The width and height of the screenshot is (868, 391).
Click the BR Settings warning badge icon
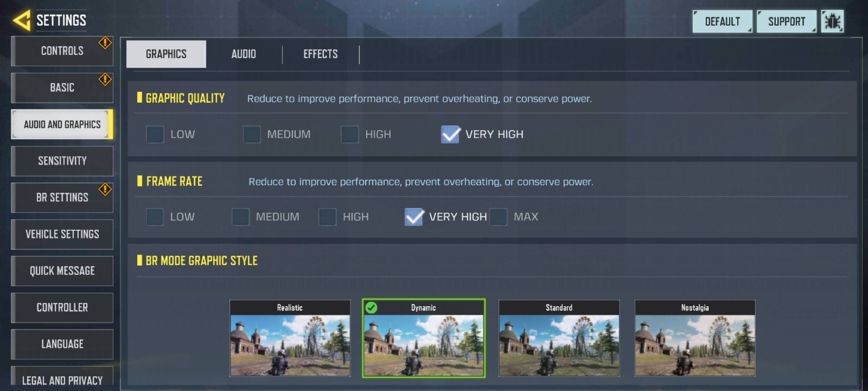click(x=105, y=189)
